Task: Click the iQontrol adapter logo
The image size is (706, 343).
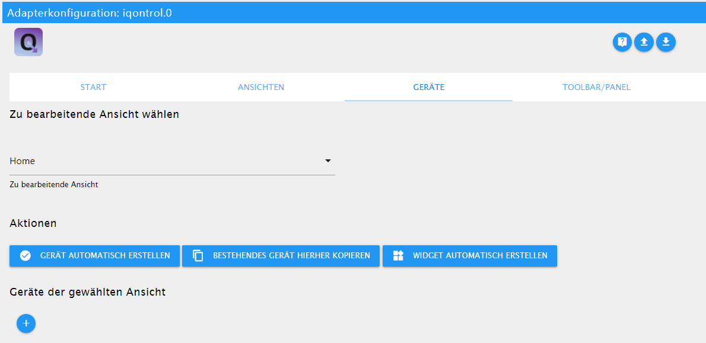Action: (28, 42)
